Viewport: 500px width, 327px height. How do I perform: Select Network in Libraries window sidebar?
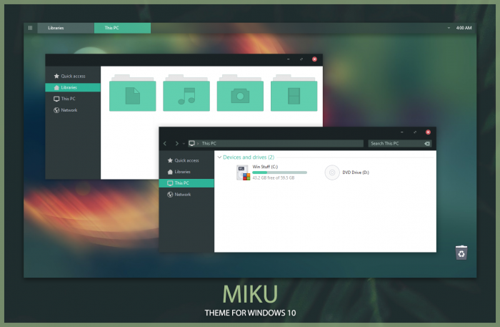[x=73, y=110]
